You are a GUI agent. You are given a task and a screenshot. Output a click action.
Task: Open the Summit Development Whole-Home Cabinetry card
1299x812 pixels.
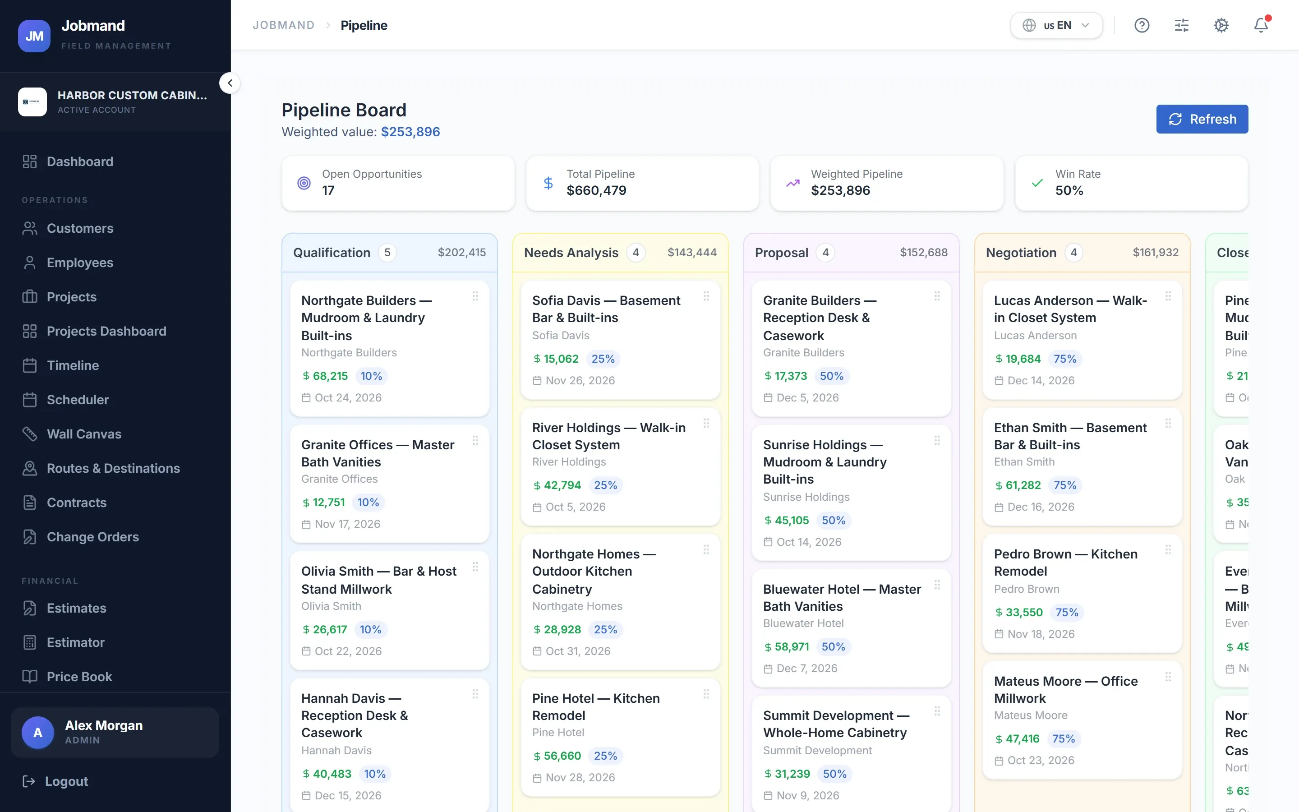851,755
